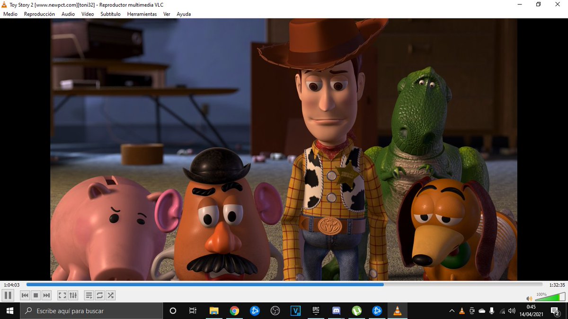Open Wi-Fi network settings in tray
The height and width of the screenshot is (319, 568).
502,310
